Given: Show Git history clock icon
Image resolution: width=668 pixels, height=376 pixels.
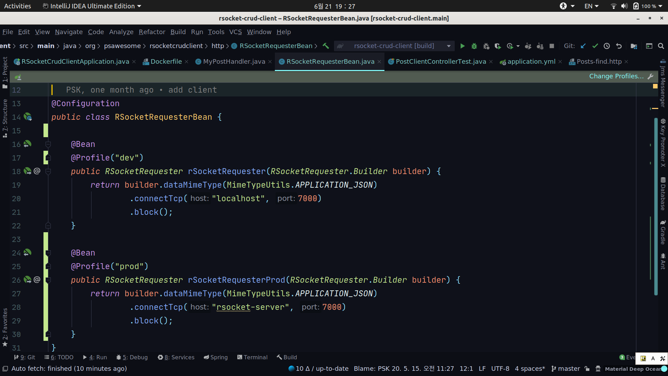Looking at the screenshot, I should pyautogui.click(x=607, y=46).
